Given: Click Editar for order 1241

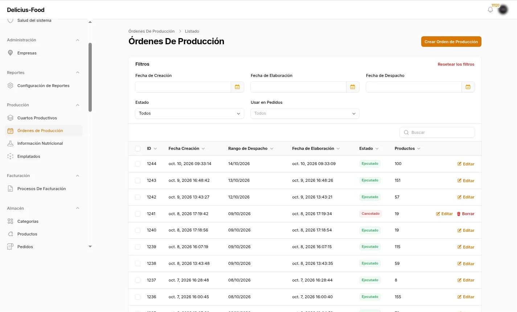Looking at the screenshot, I should (x=444, y=214).
